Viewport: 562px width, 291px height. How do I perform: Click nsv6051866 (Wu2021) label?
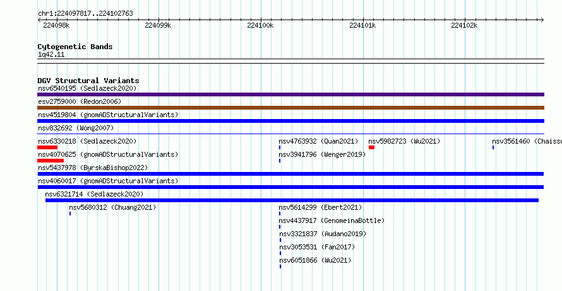click(x=315, y=260)
